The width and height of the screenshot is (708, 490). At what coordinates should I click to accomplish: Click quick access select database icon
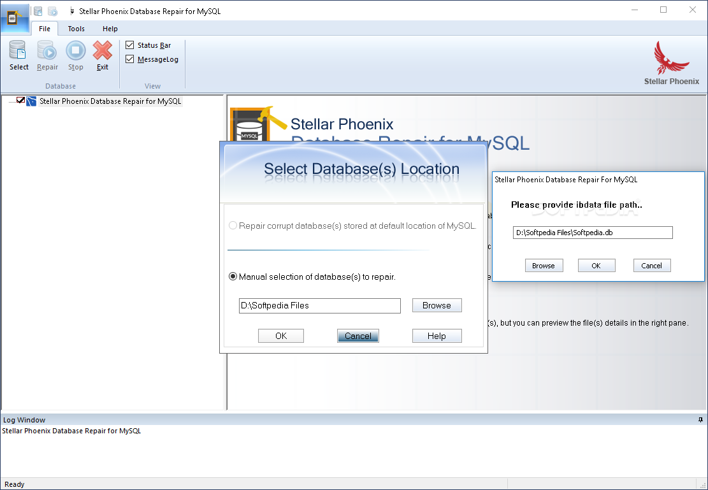tap(38, 11)
